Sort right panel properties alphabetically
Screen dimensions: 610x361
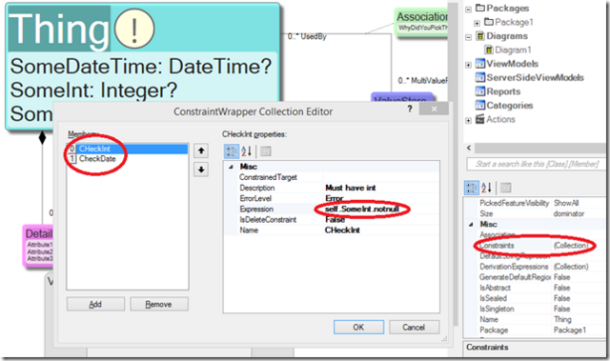point(486,188)
